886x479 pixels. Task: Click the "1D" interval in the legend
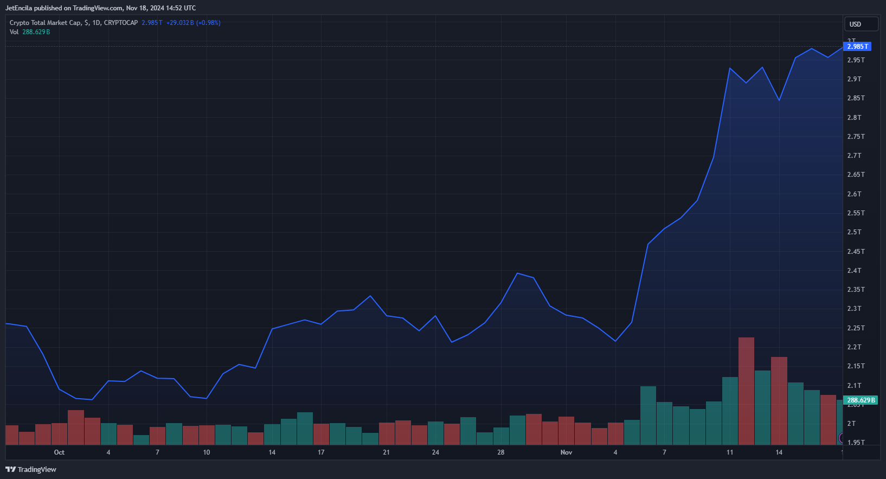click(x=97, y=23)
